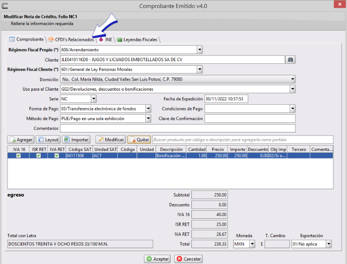Toggle IVA RET checkbox in the product row
Screen dimensions: 347x264
(56, 155)
